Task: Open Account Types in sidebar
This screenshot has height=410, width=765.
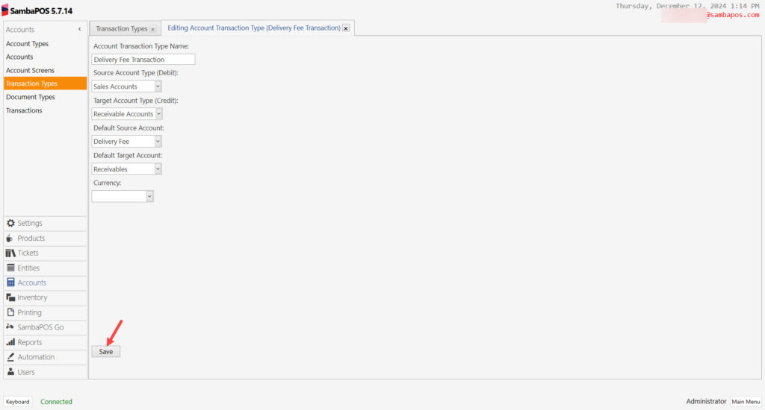Action: pyautogui.click(x=28, y=44)
